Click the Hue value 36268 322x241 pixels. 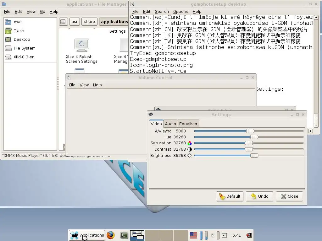click(180, 137)
